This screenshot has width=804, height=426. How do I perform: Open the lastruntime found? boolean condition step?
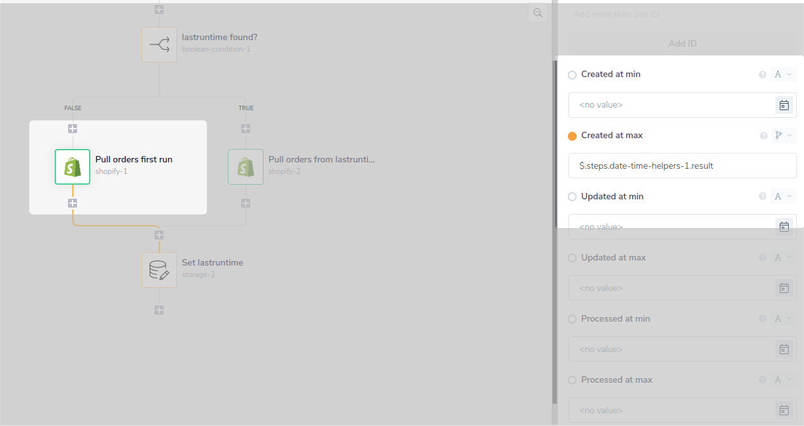(159, 44)
